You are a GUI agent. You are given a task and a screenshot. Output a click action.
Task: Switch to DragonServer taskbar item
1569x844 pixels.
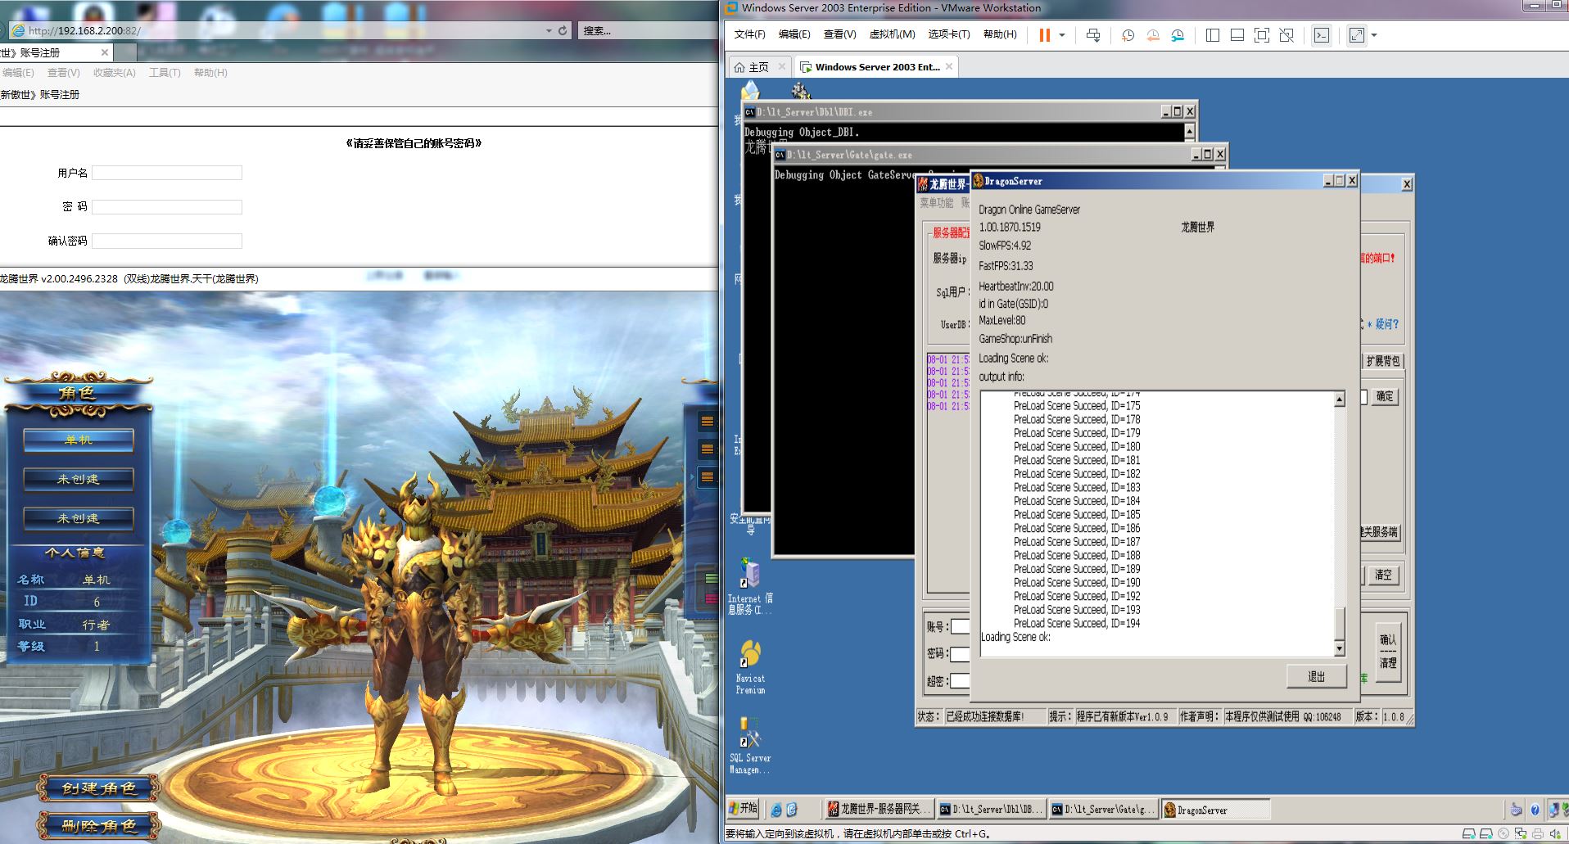[x=1215, y=810]
